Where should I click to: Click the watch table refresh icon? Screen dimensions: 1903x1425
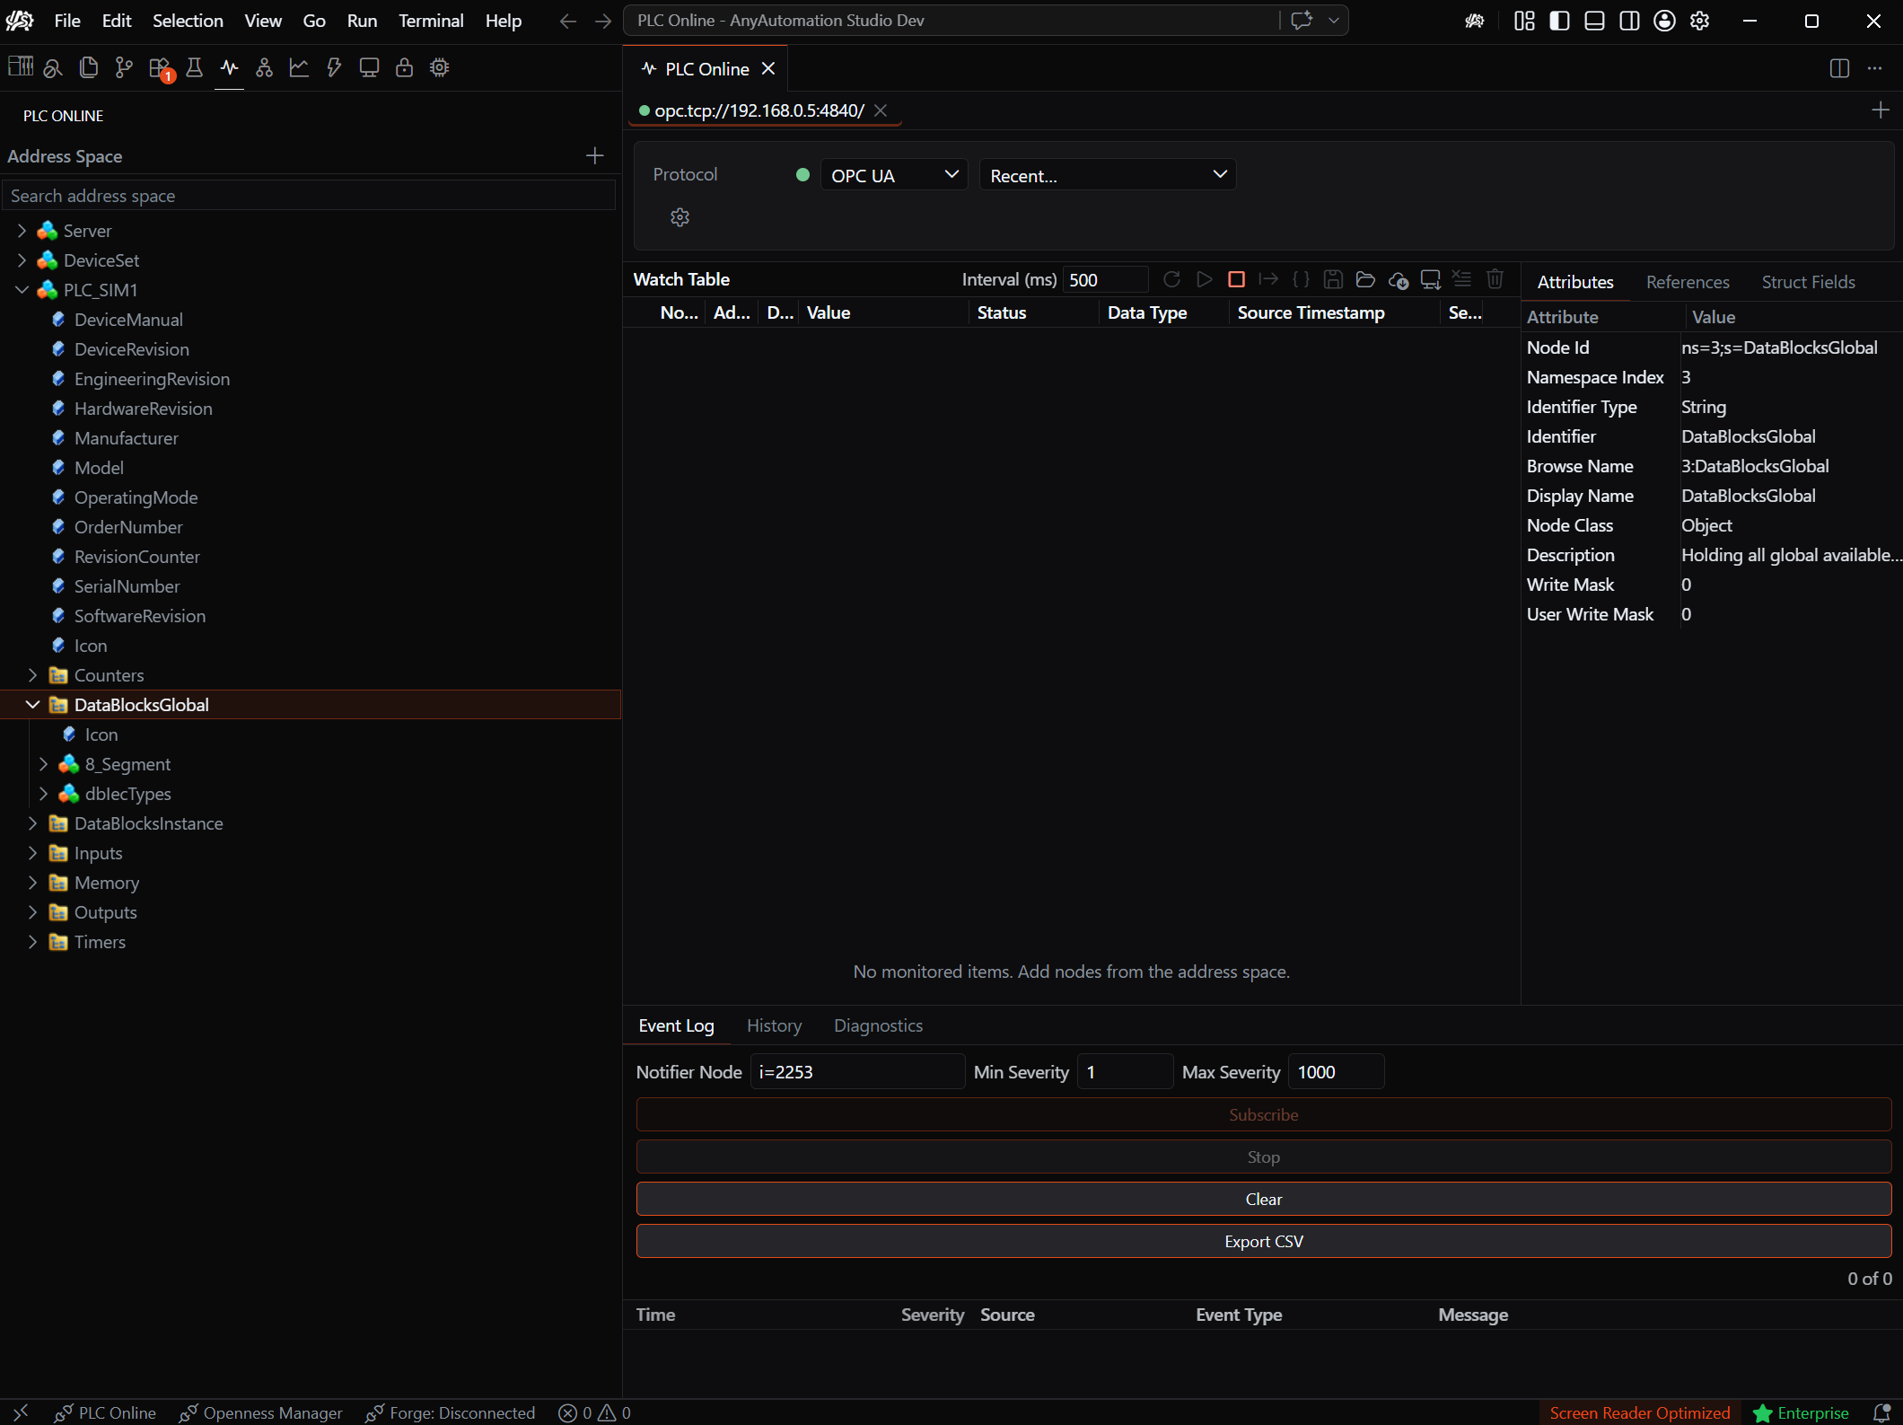pos(1171,279)
